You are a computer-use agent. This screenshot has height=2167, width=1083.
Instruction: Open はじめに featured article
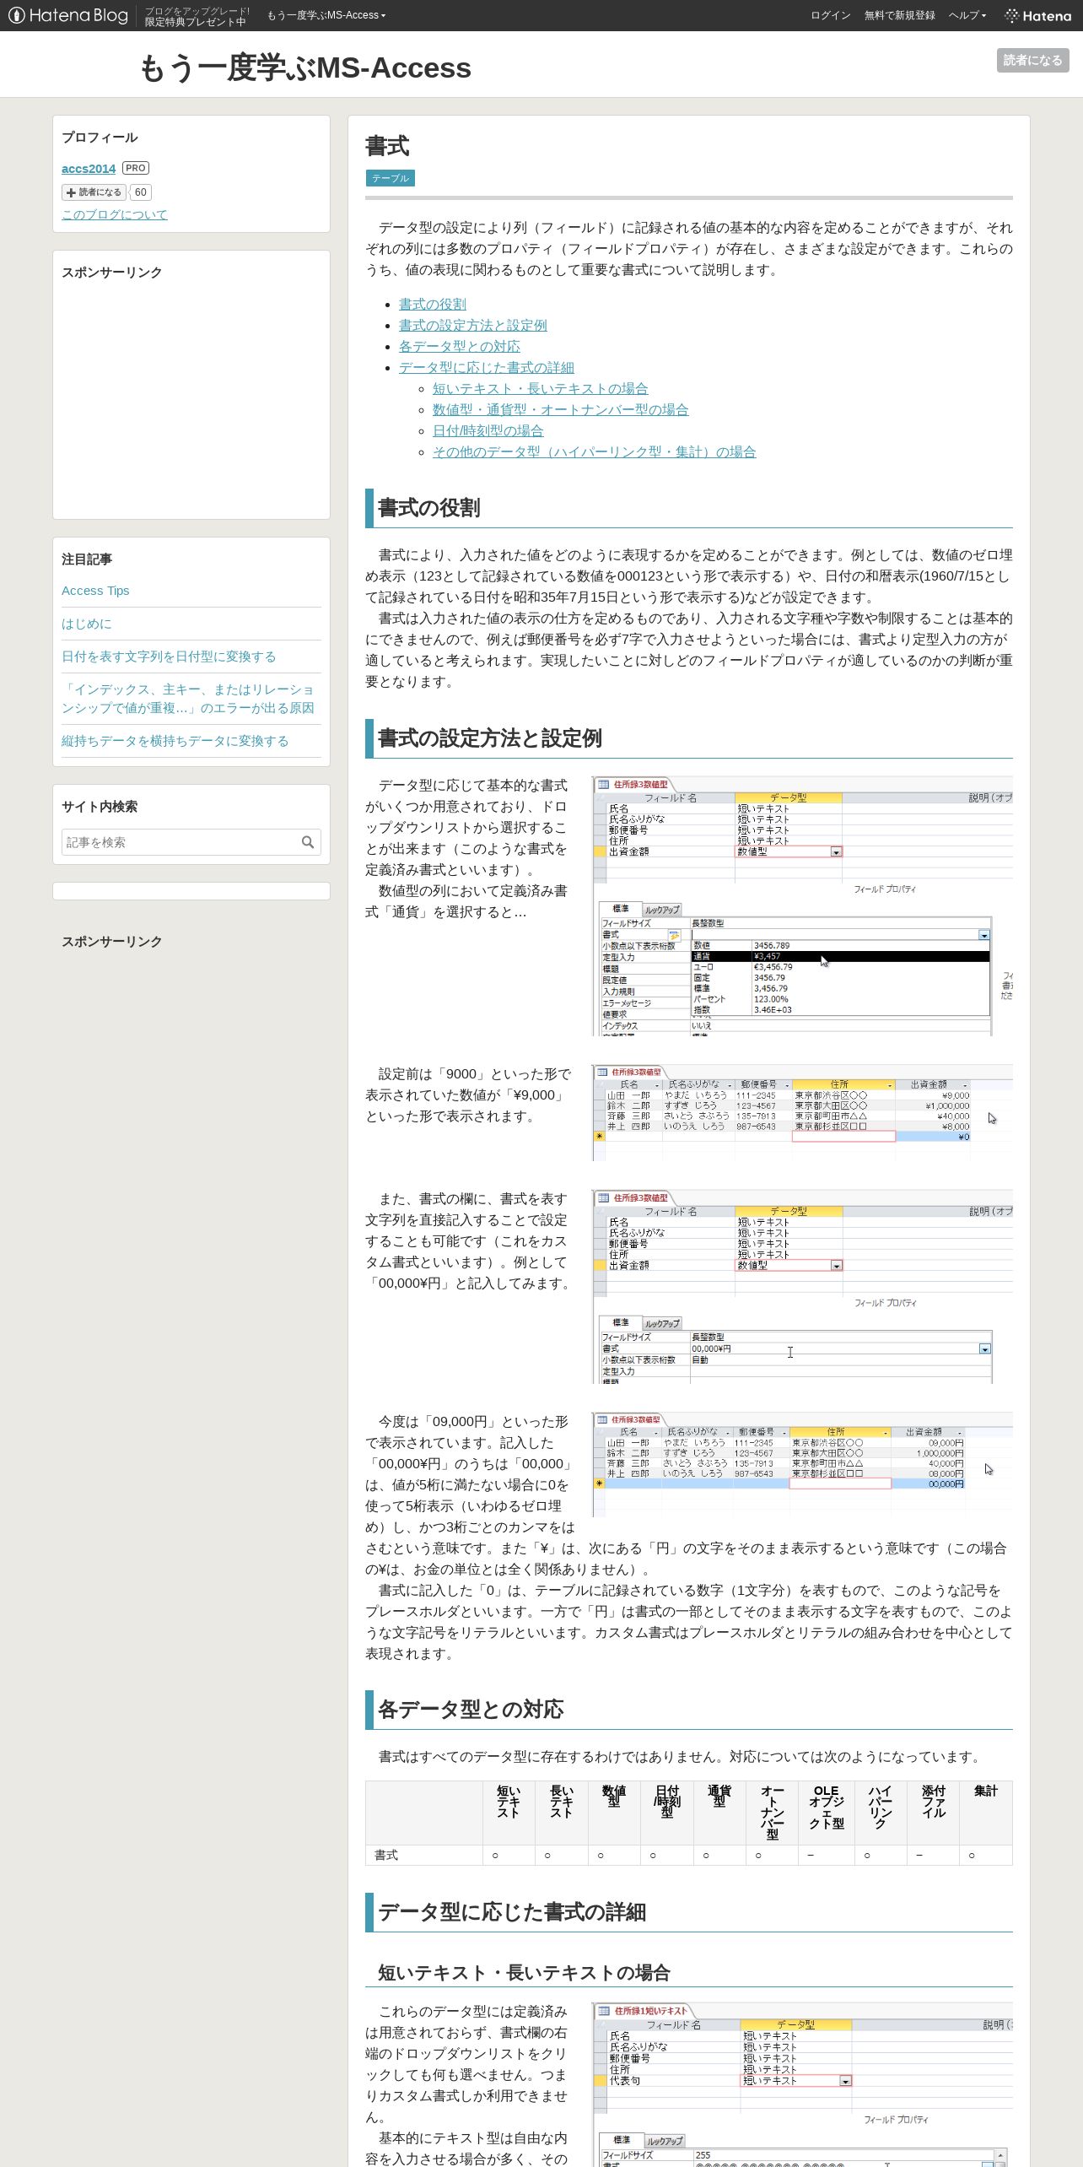tap(86, 624)
